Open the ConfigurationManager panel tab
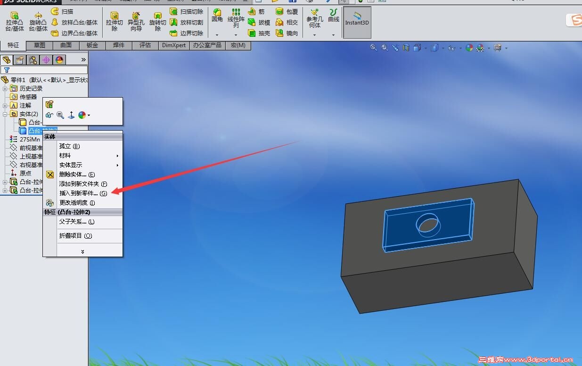582x366 pixels. (33, 60)
